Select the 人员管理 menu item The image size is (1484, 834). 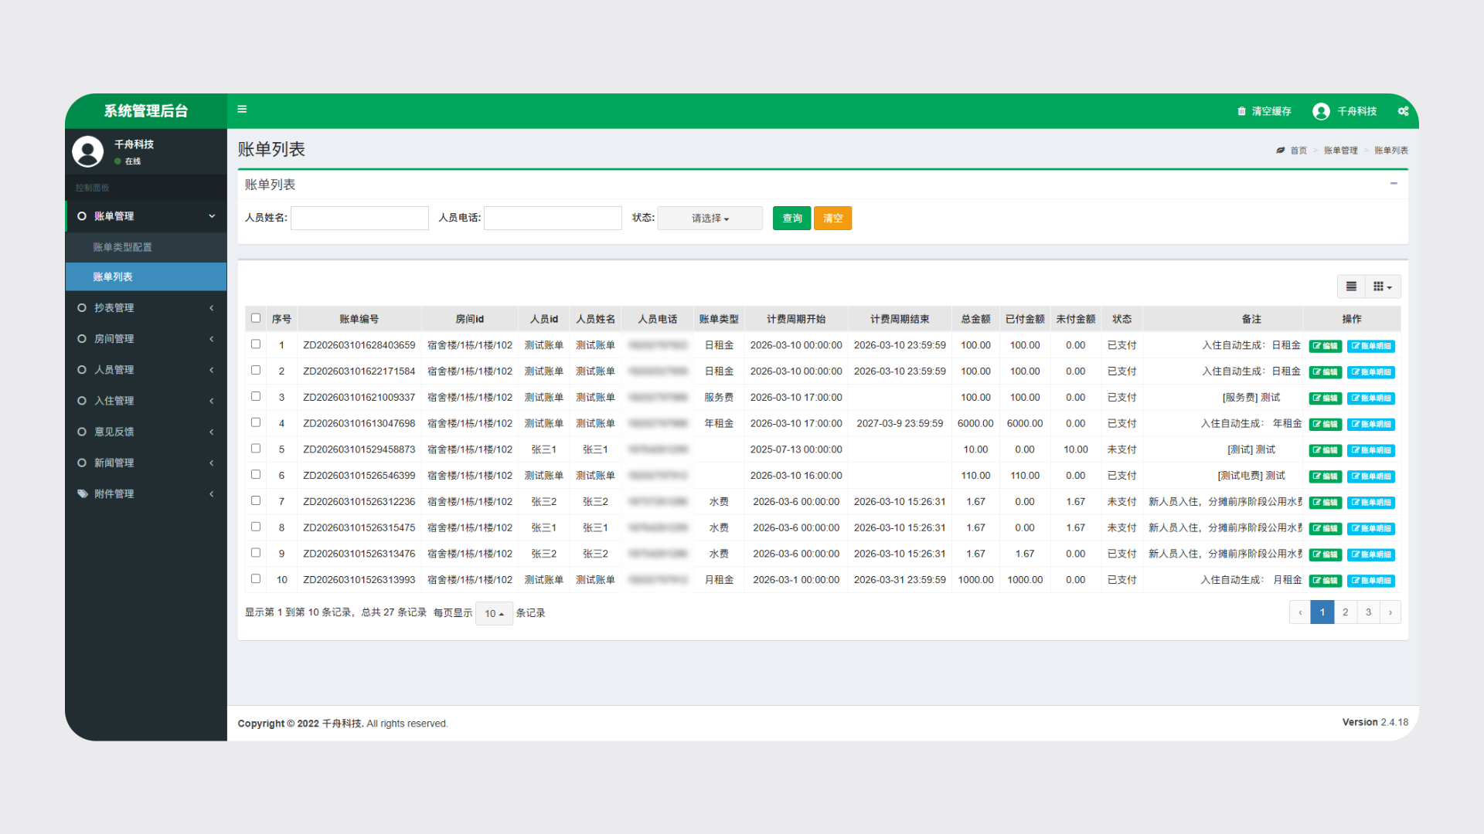(114, 370)
